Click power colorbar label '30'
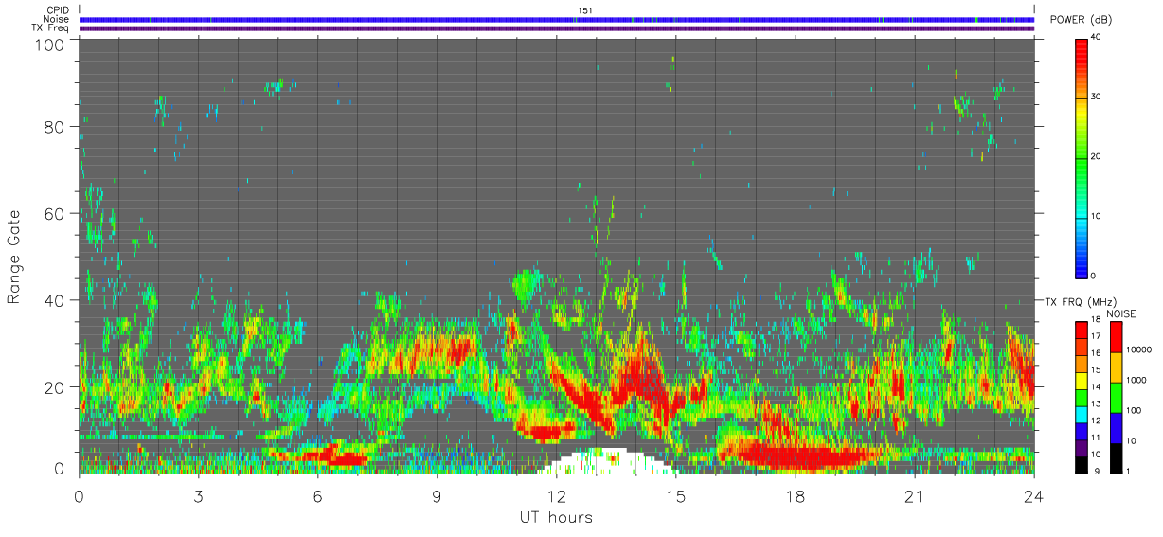Screen dimensions: 1163x537 point(1096,97)
